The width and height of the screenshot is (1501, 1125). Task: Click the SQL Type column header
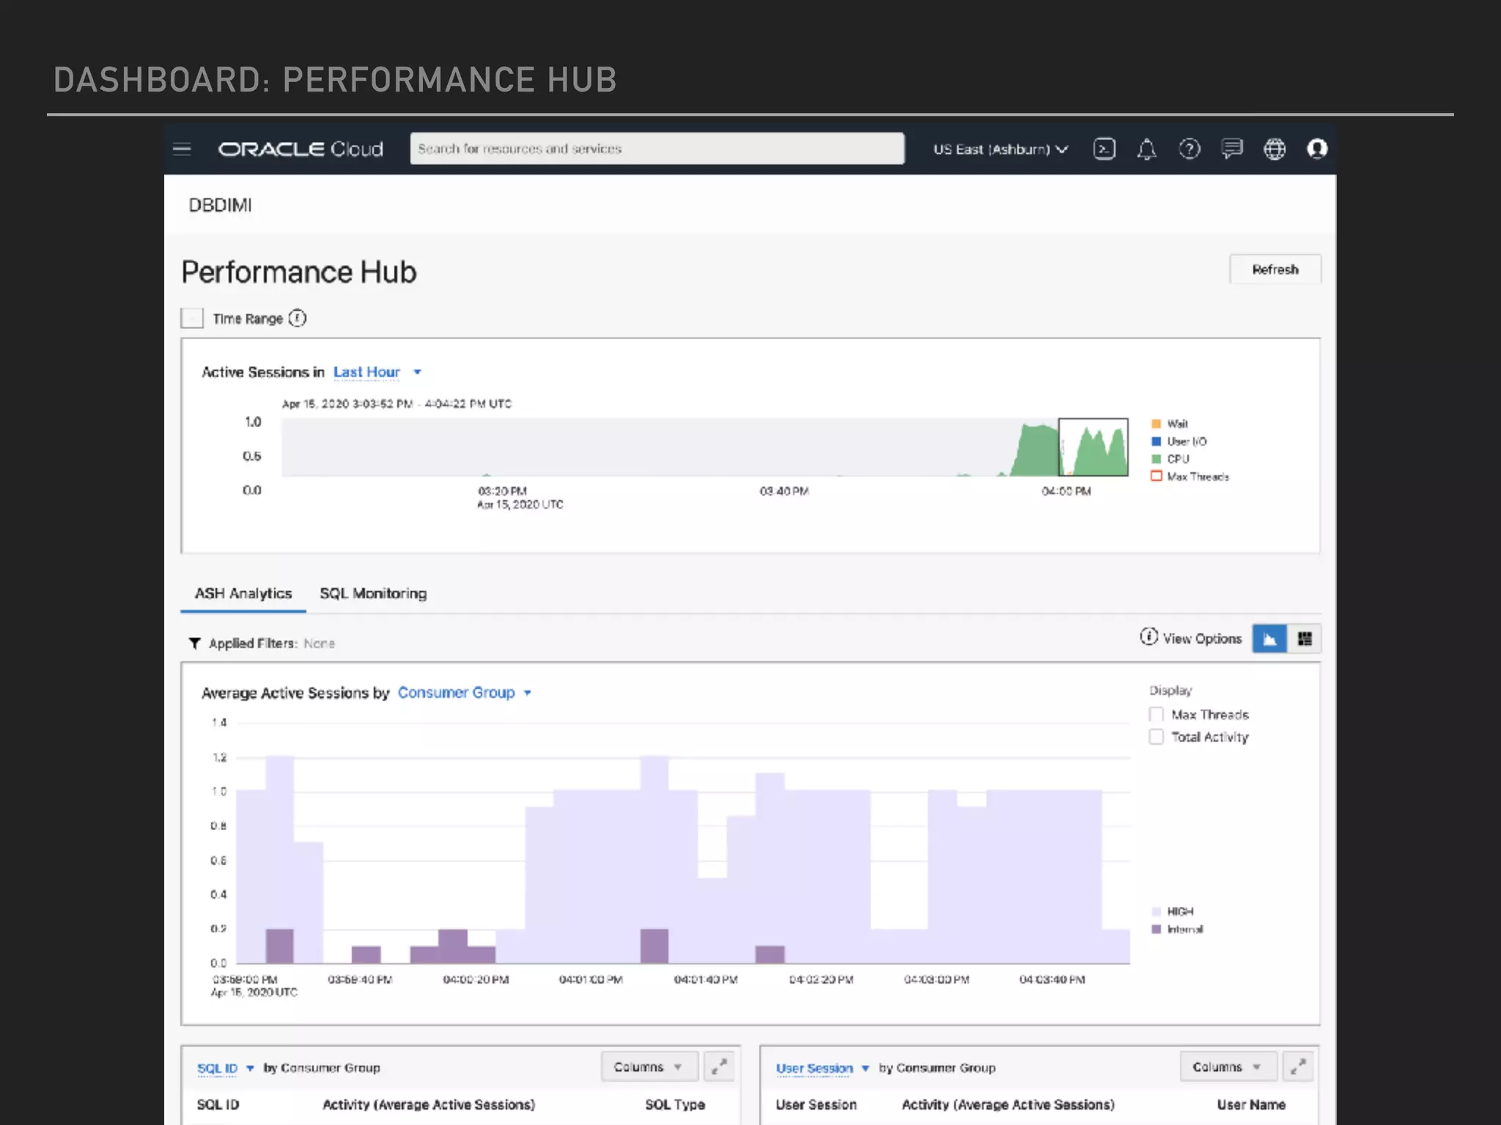[674, 1104]
